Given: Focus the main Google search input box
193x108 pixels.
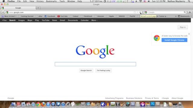Looking at the screenshot, I should [95, 64].
